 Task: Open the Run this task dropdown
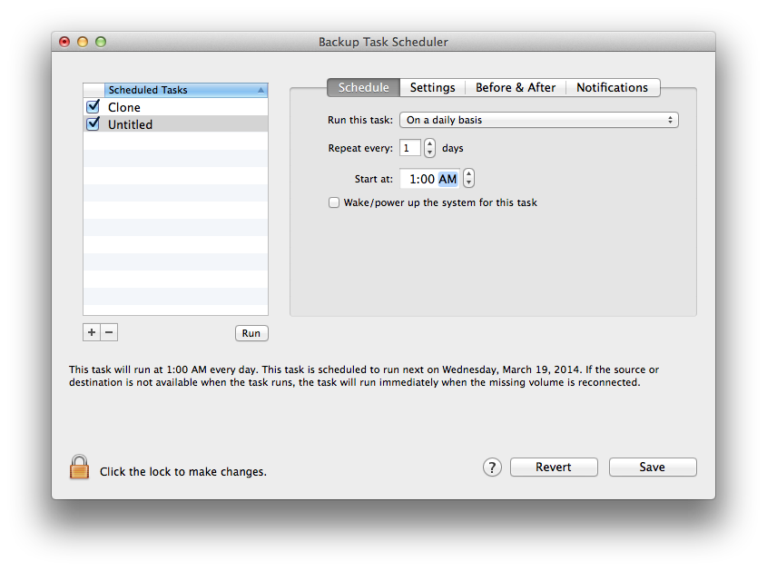coord(538,120)
